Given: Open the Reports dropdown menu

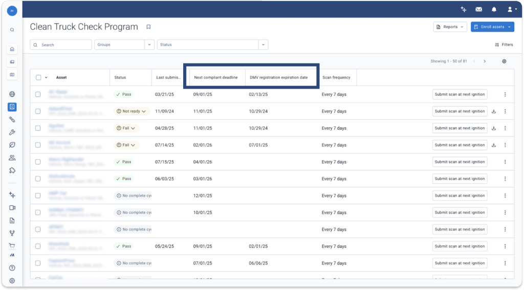Looking at the screenshot, I should 450,27.
